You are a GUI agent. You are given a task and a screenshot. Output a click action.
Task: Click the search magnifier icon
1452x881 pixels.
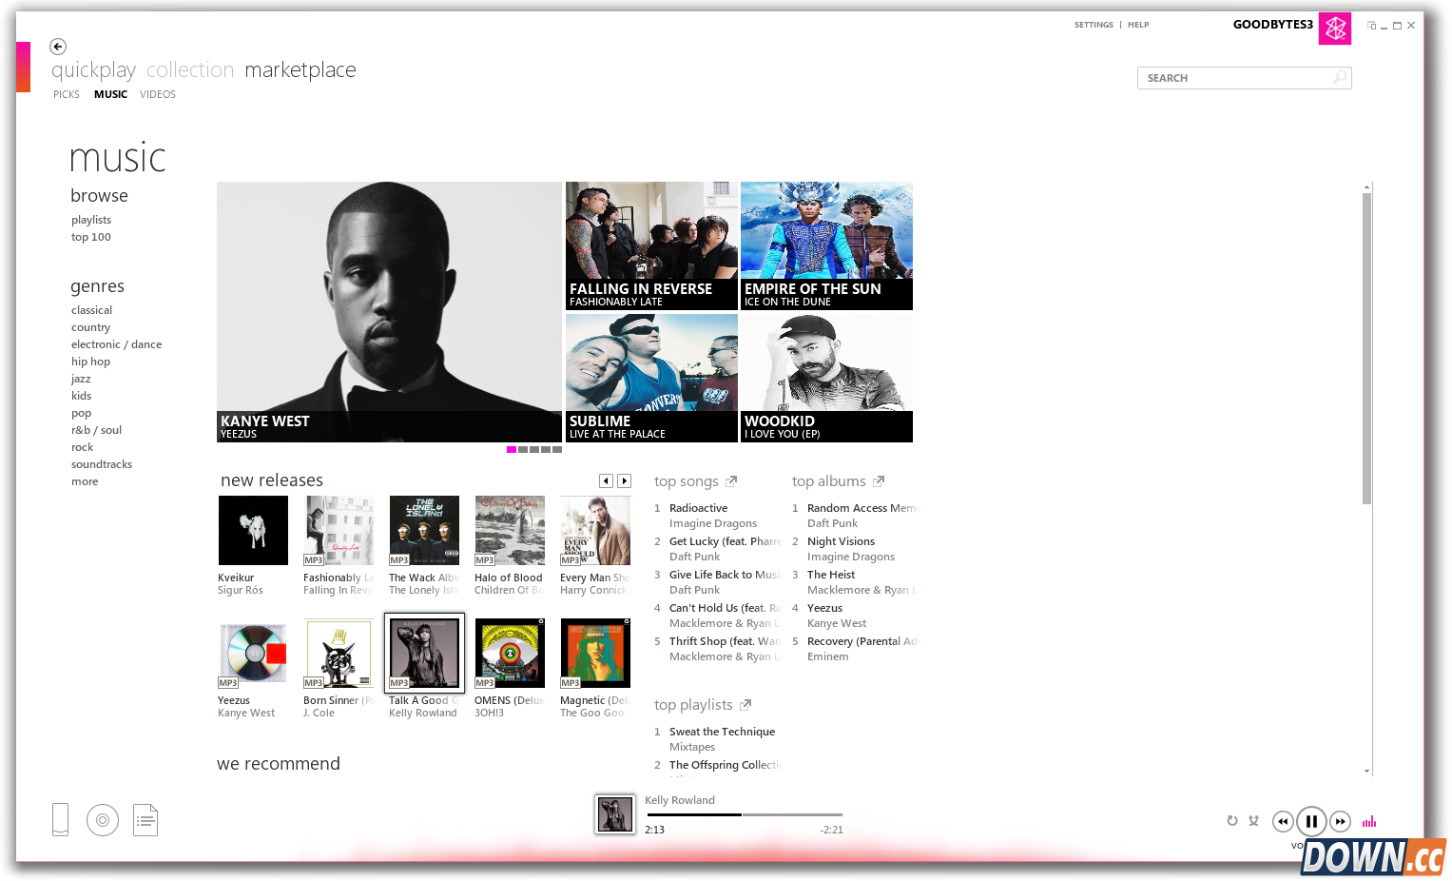pos(1340,77)
